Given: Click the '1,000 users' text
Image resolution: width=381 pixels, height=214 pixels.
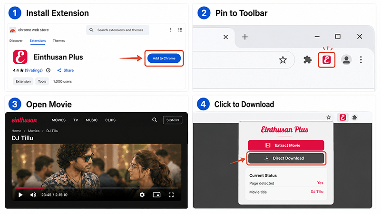Looking at the screenshot, I should click(x=62, y=81).
